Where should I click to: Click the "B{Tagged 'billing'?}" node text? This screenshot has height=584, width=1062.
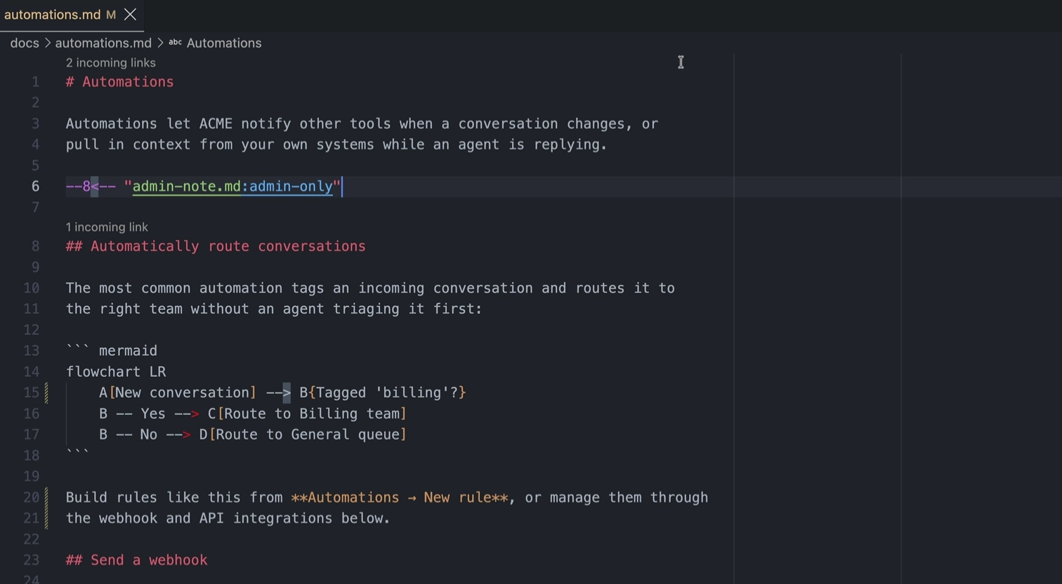tap(383, 392)
